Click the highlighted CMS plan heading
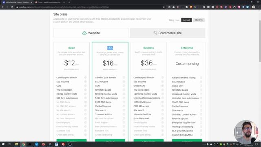The image size is (261, 147). (110, 48)
